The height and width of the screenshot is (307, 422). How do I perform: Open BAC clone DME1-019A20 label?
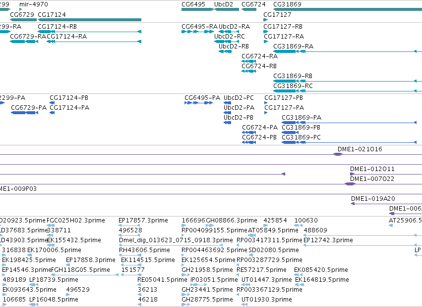(373, 199)
